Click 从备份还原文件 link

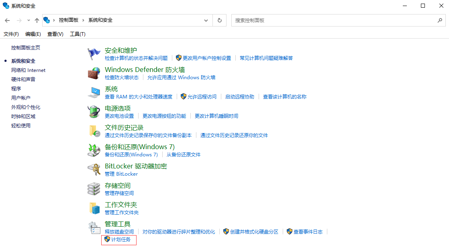(184, 154)
